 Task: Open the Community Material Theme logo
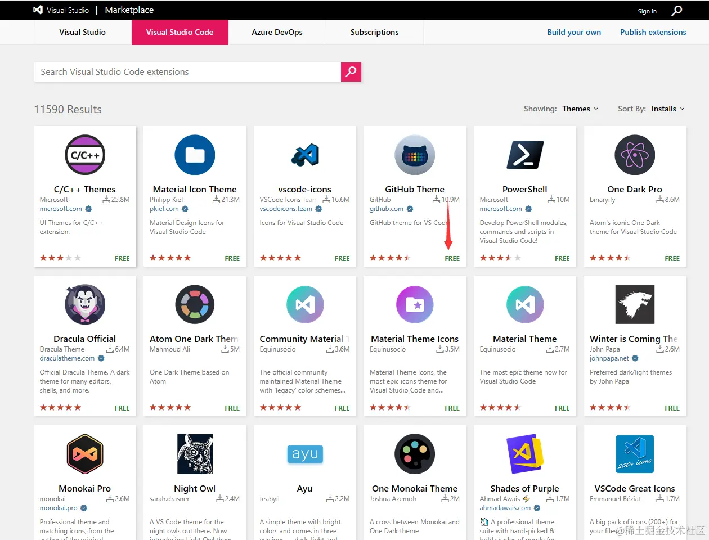(x=305, y=304)
